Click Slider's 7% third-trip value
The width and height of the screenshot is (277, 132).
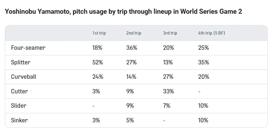[x=167, y=106]
